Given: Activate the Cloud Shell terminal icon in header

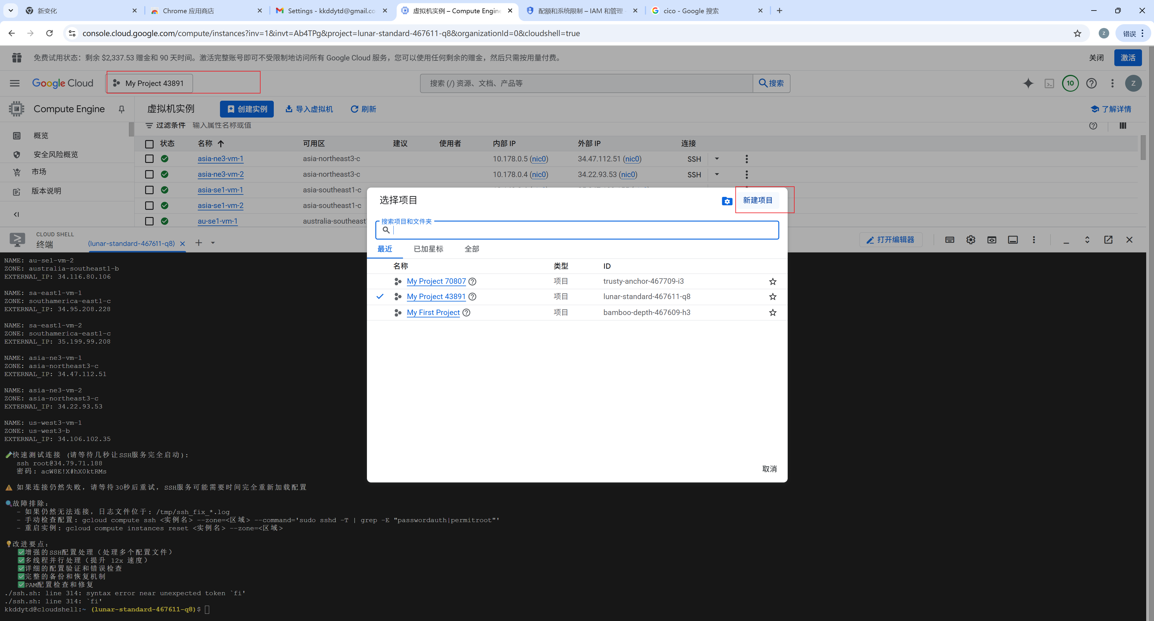Looking at the screenshot, I should click(x=1049, y=83).
